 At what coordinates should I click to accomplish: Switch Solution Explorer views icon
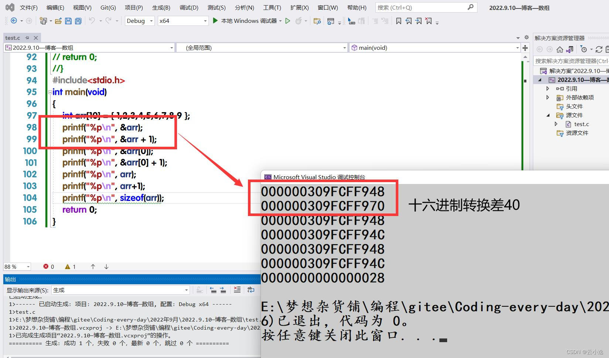pos(570,49)
